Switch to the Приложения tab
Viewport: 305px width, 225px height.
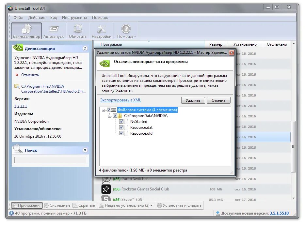tap(27, 205)
